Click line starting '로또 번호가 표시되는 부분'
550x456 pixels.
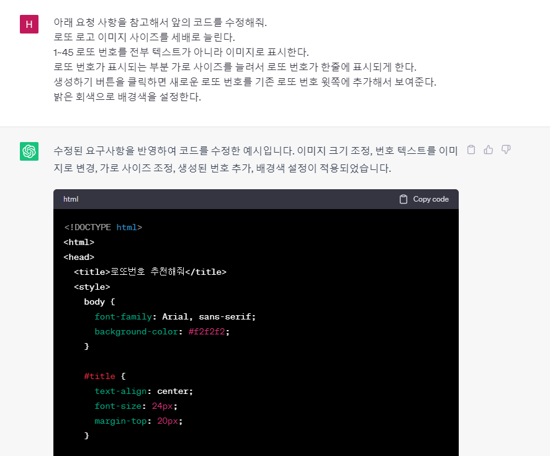tap(235, 67)
